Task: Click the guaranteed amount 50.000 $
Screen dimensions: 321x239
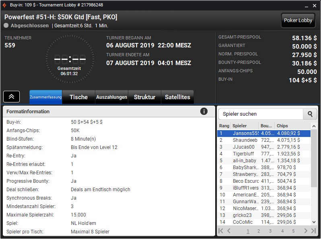Action: coord(304,47)
